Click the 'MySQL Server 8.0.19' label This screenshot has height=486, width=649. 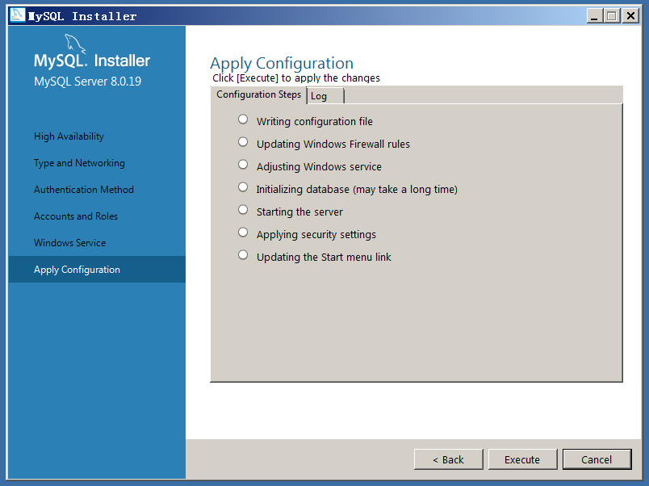point(88,82)
